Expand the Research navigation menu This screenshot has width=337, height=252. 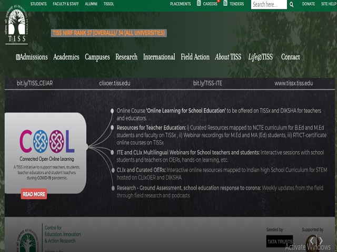pos(126,57)
